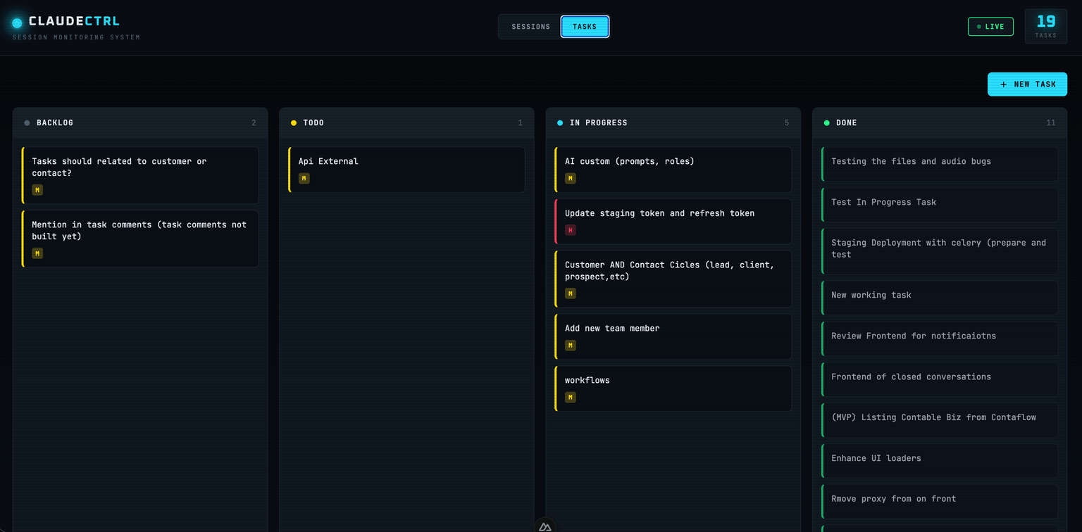Toggle the M badge on AI custom card
Image resolution: width=1082 pixels, height=532 pixels.
(x=569, y=178)
